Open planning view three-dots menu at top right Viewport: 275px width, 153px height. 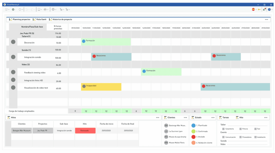tap(266, 19)
